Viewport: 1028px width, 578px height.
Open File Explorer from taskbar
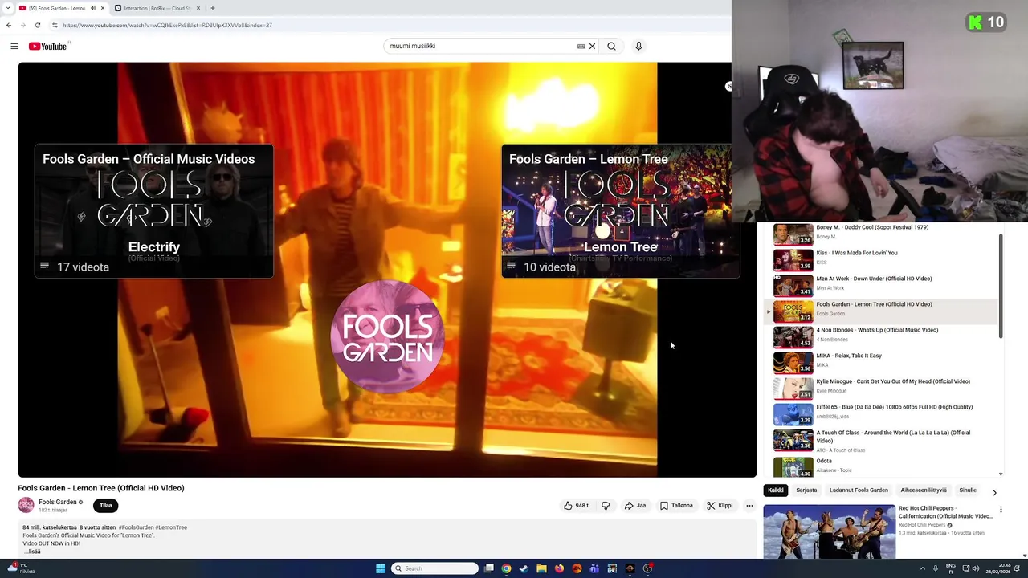point(541,568)
